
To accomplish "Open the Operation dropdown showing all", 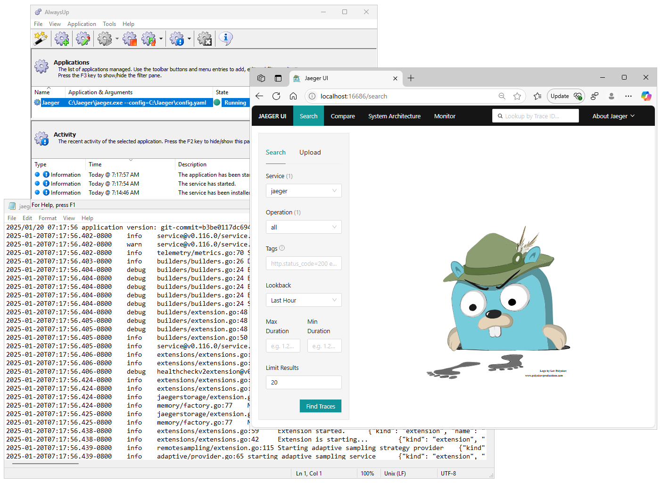I will click(x=304, y=227).
